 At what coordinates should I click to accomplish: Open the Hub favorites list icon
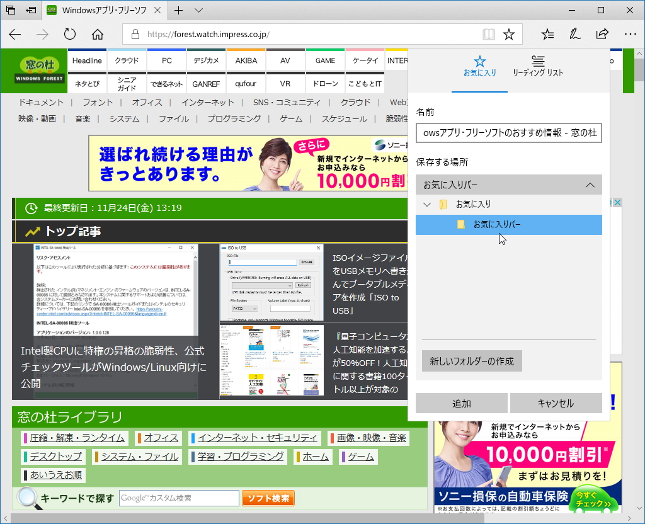tap(547, 35)
